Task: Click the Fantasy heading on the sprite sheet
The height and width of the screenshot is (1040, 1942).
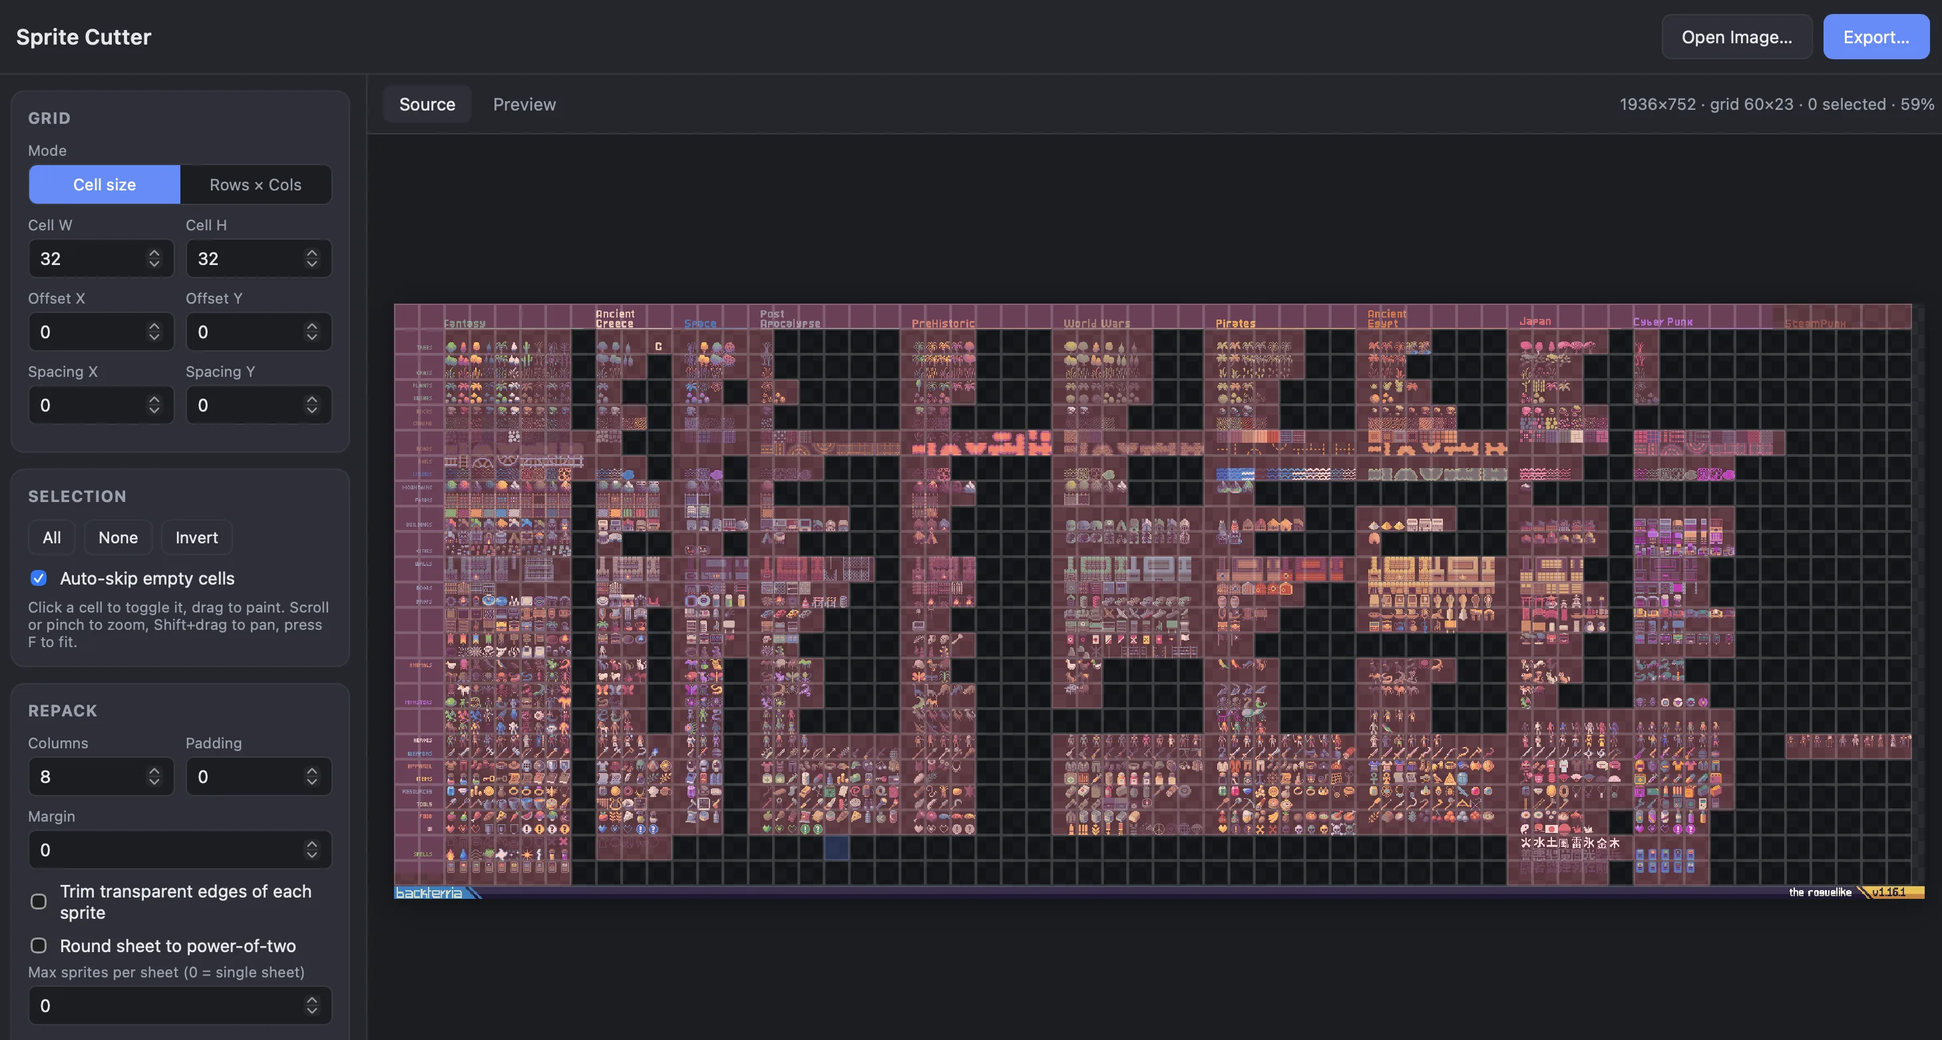Action: click(465, 324)
